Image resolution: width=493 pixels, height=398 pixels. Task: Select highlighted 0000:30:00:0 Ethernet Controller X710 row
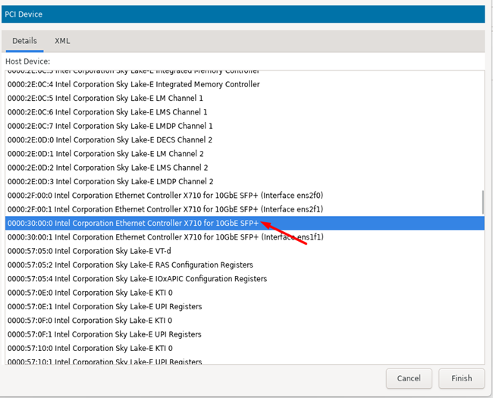pos(245,223)
